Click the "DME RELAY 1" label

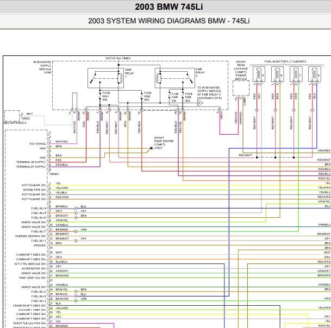pos(129,73)
